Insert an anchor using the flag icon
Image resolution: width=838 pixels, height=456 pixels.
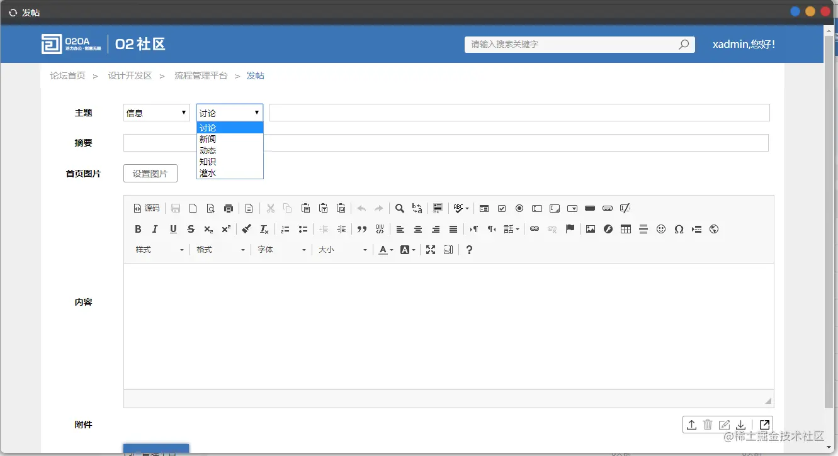570,229
